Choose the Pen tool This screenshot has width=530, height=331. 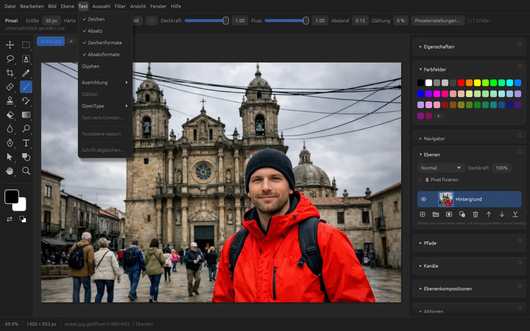(10, 143)
